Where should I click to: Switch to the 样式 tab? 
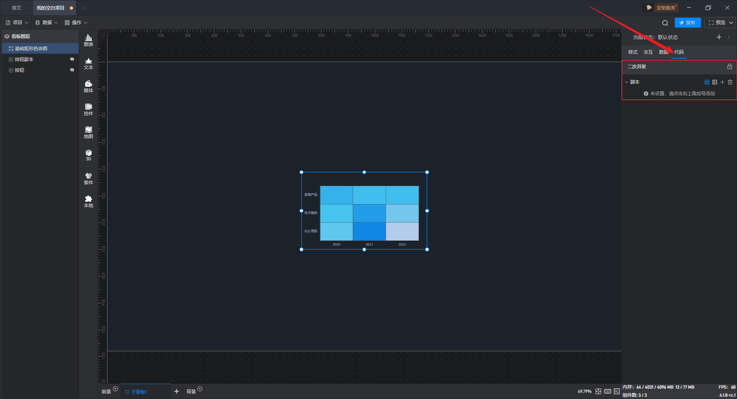click(x=633, y=52)
